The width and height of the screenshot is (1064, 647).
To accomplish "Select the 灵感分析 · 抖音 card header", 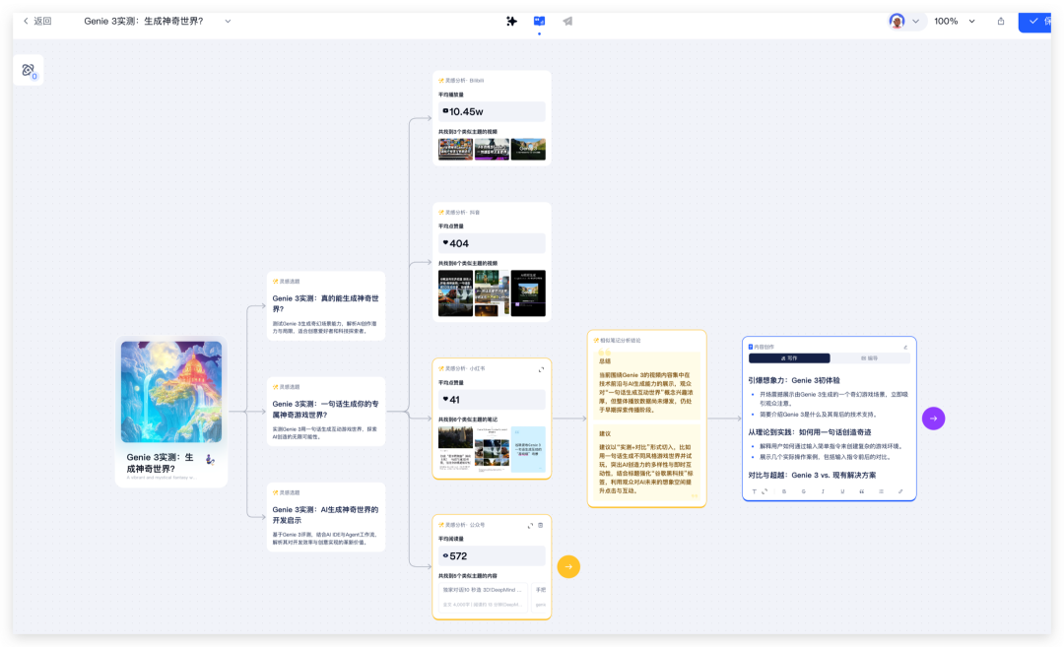I will click(x=459, y=213).
